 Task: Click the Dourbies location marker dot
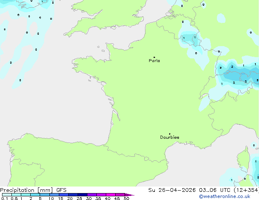tap(170, 134)
